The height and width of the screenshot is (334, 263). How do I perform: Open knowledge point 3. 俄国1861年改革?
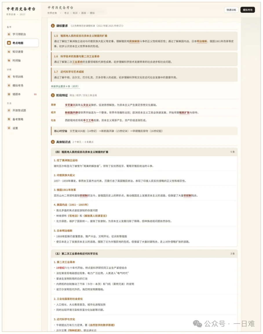pyautogui.click(x=65, y=190)
